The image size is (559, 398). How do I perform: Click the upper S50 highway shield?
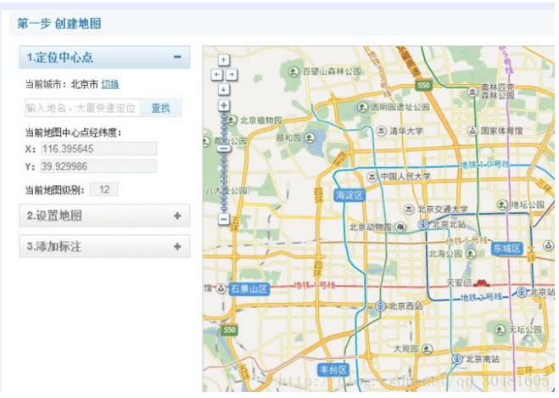(x=423, y=85)
